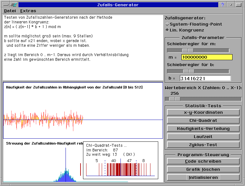Run the x-y-Koordinaten test

(x=203, y=112)
